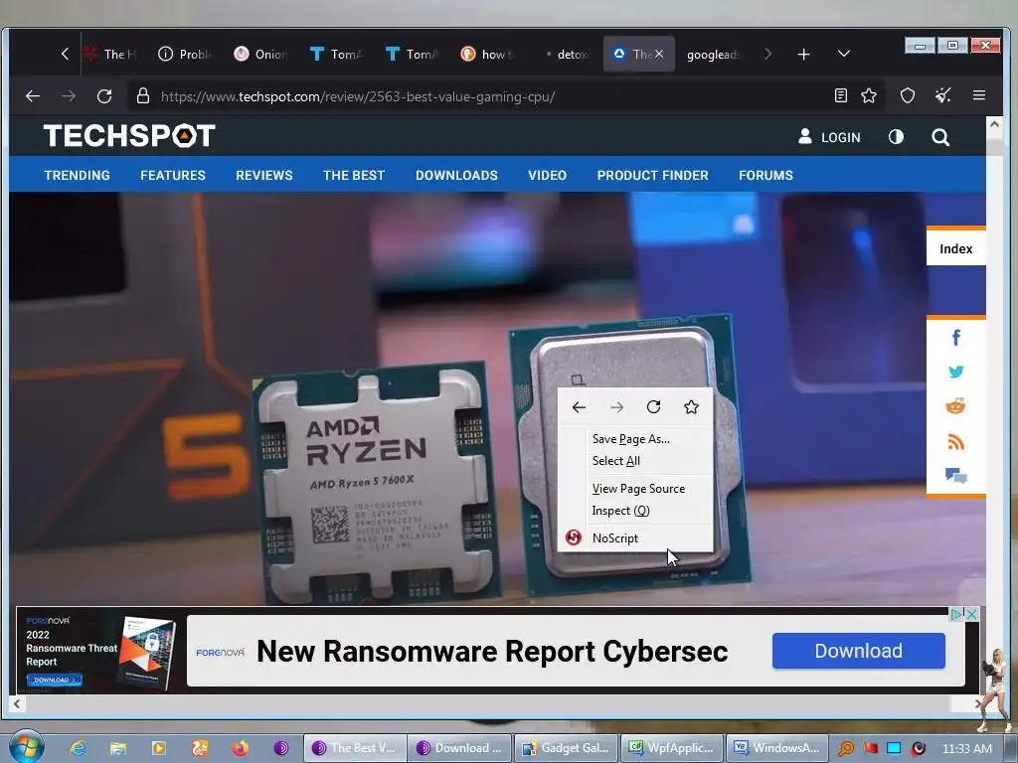
Task: Click the vertical scrollbar up arrow
Action: (x=994, y=124)
